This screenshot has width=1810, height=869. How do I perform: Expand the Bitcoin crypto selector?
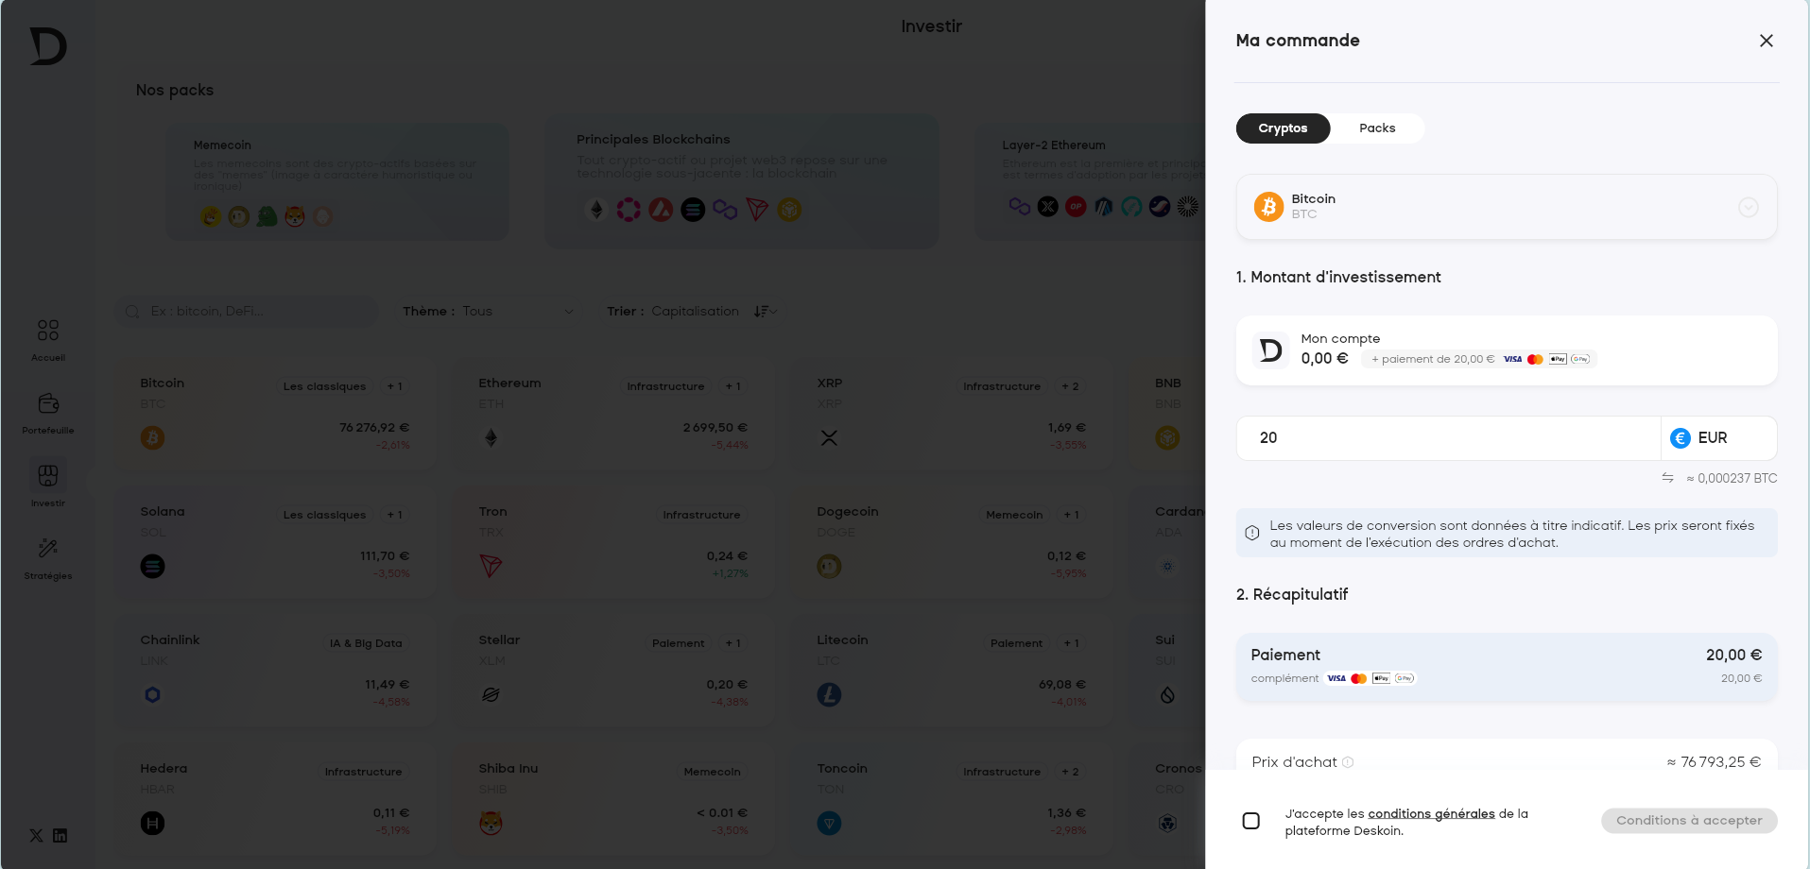[1748, 207]
